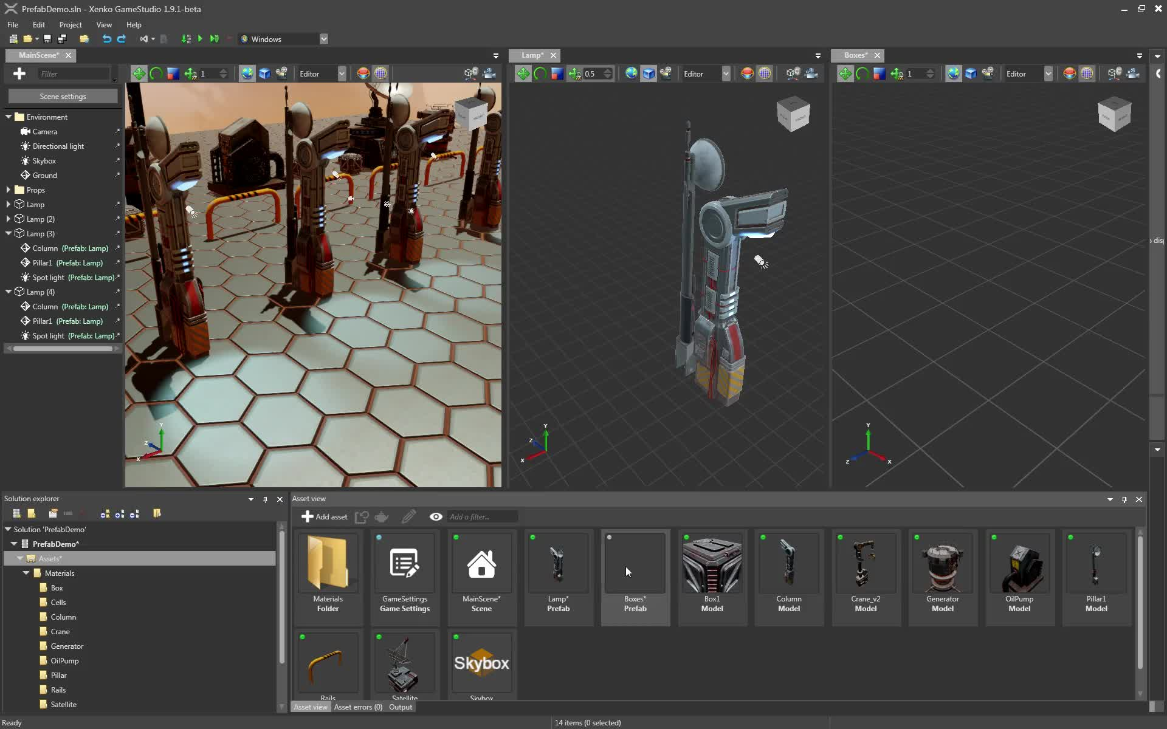Toggle grid display in MainScene toolbar
The image size is (1167, 729).
tap(380, 74)
